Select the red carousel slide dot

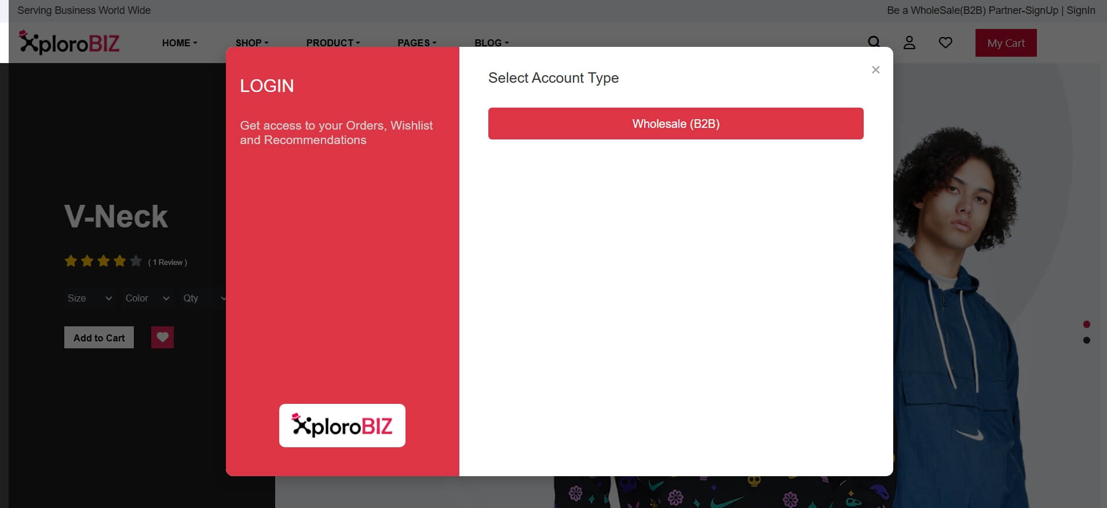pyautogui.click(x=1086, y=324)
